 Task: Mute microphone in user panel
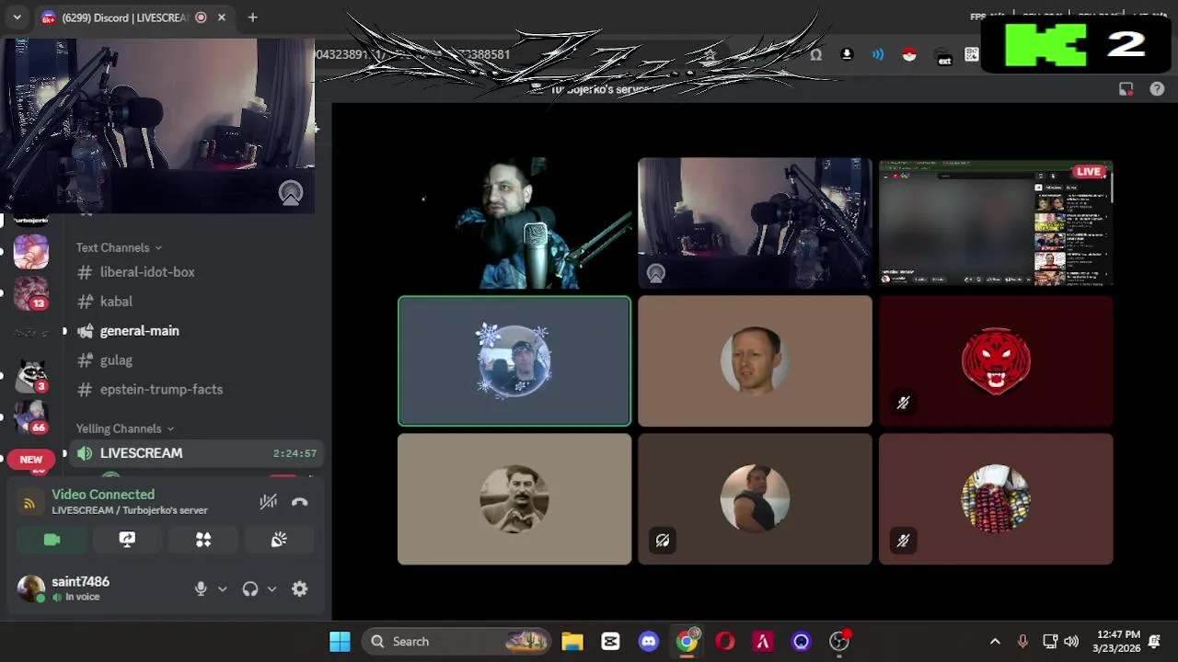pos(201,589)
